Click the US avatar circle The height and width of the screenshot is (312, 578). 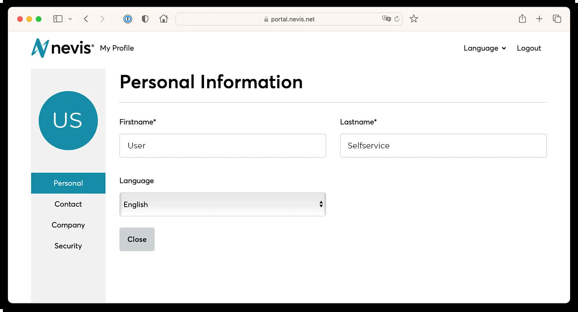(68, 121)
